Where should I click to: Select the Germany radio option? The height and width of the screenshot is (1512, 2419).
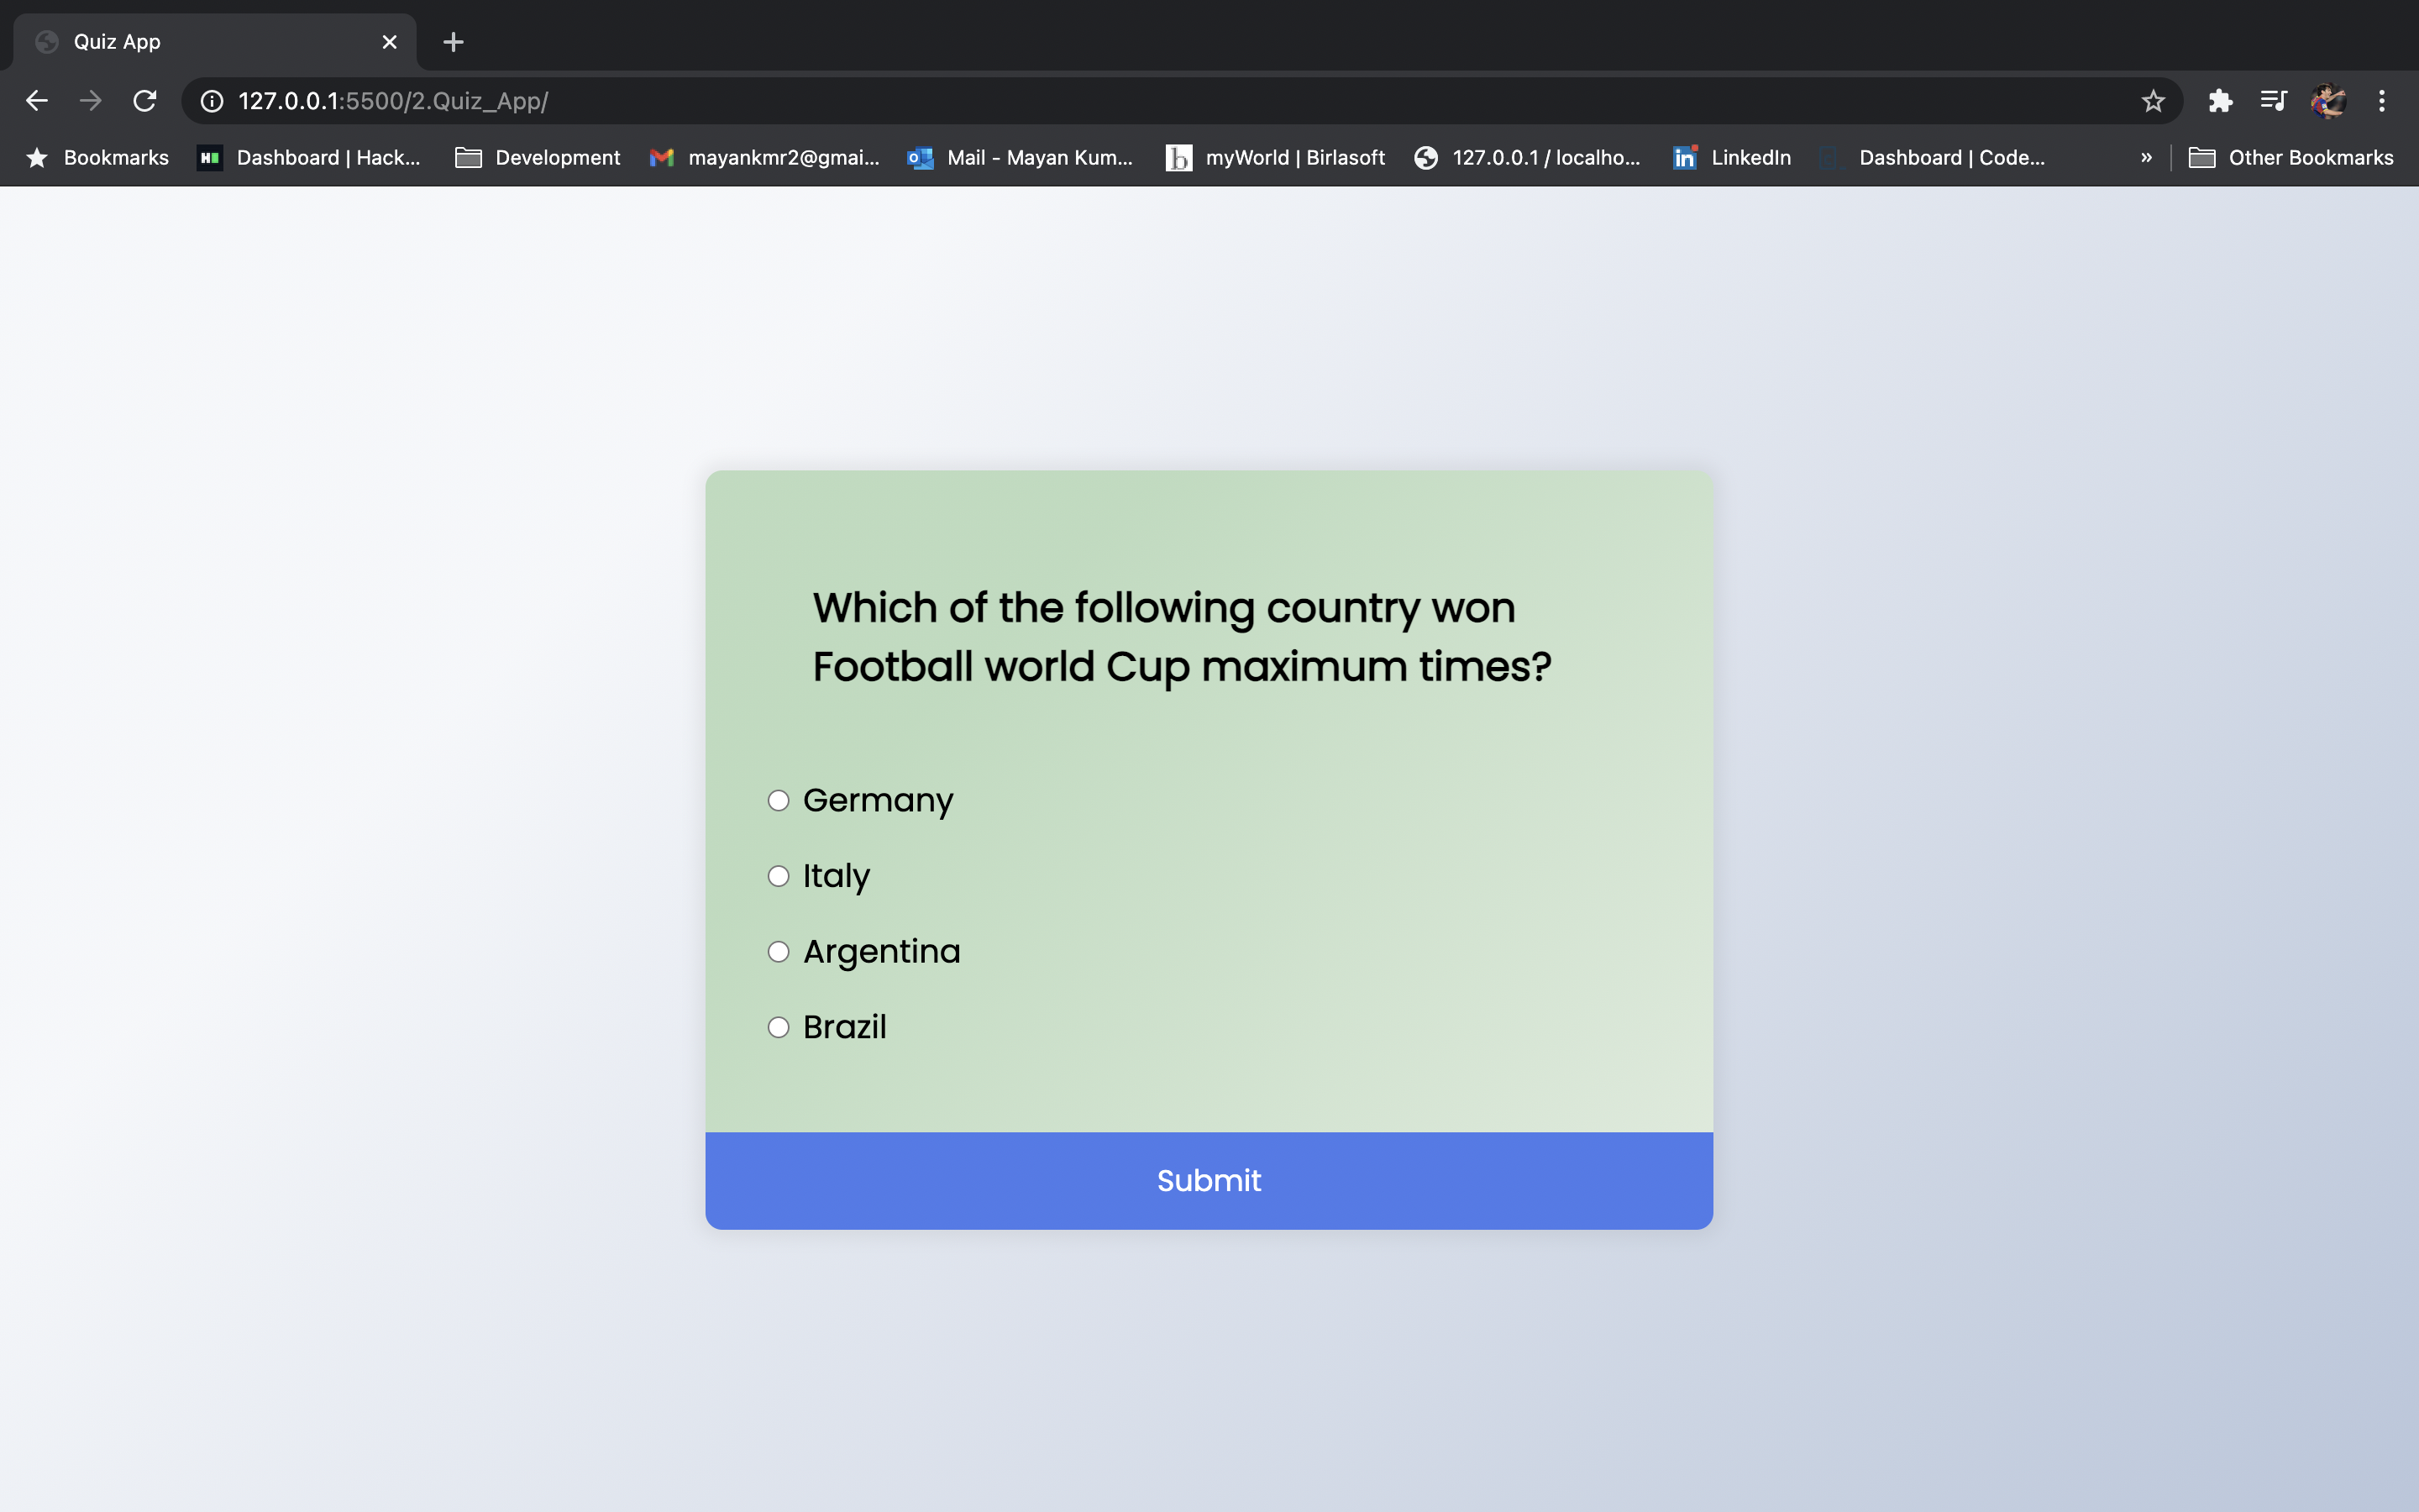coord(779,801)
